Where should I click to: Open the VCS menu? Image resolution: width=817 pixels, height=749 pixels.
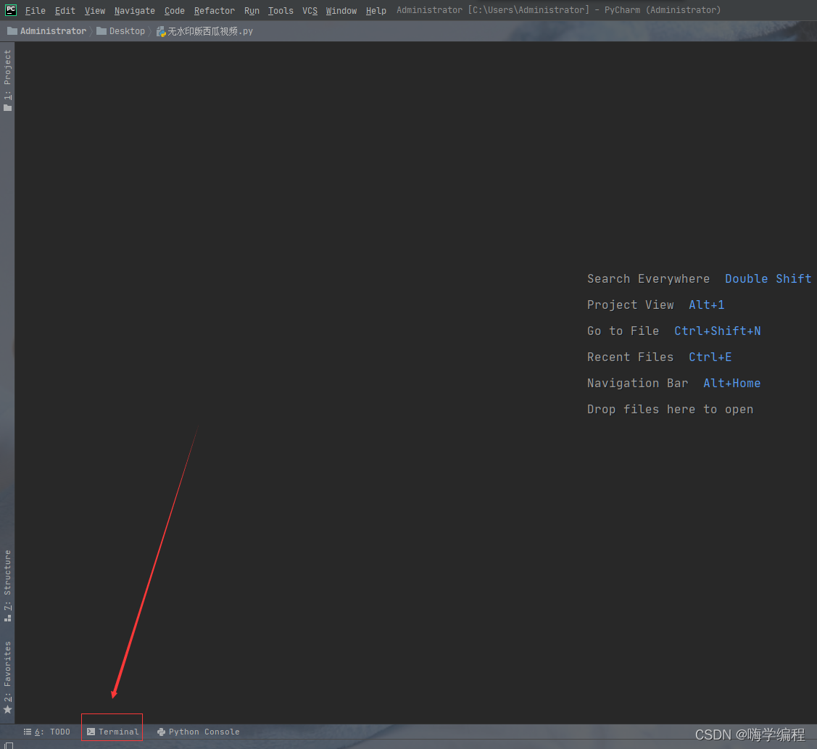point(310,10)
